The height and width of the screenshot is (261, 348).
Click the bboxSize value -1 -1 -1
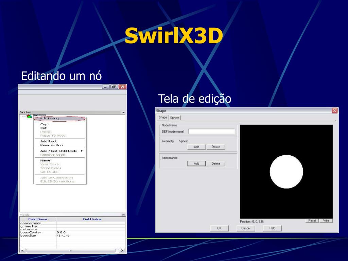click(63, 236)
